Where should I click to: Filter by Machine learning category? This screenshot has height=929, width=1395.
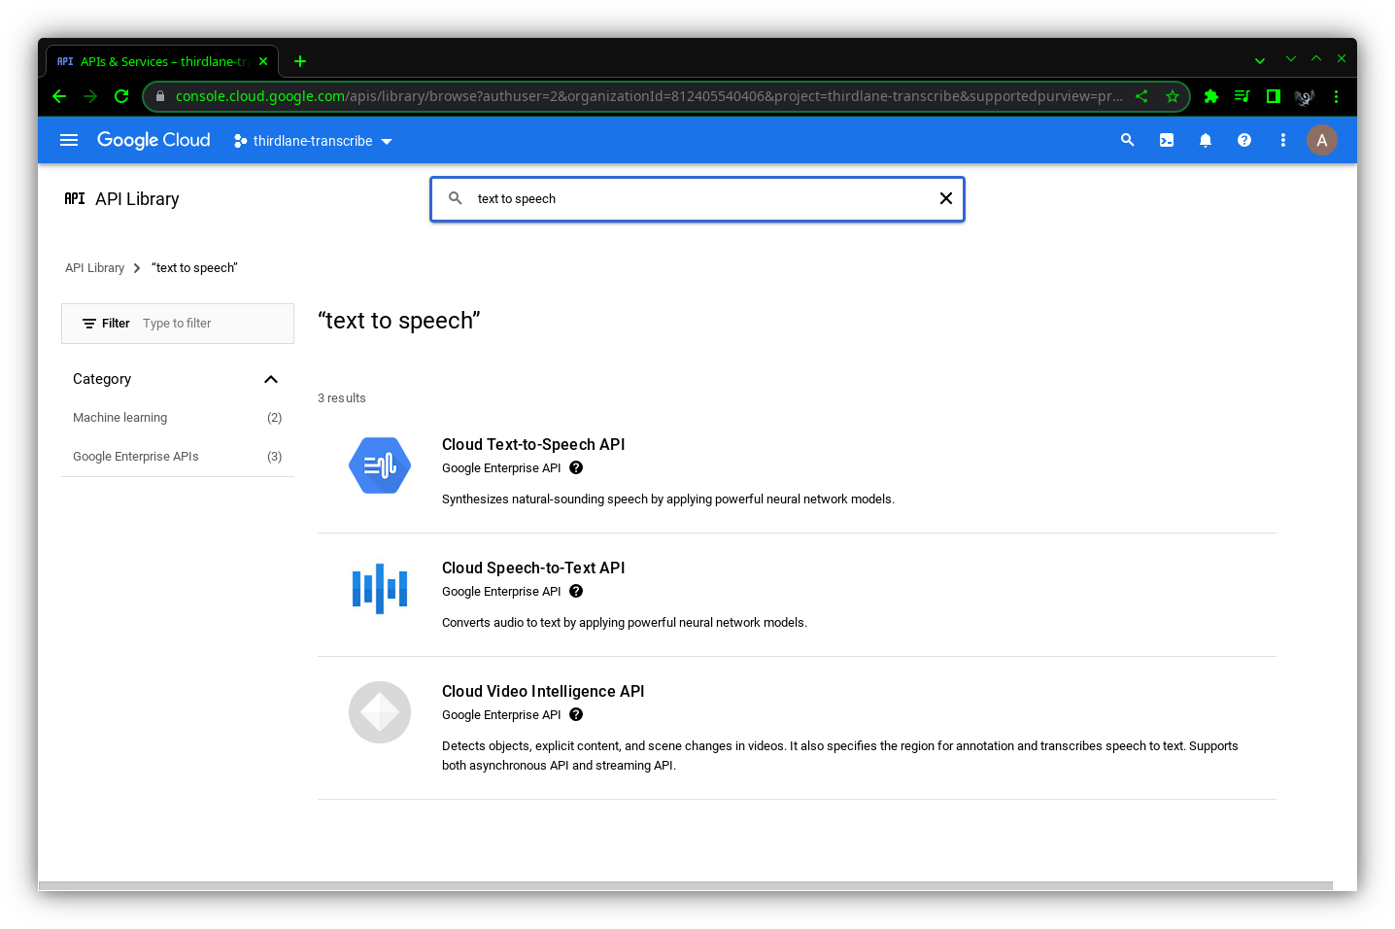tap(178, 418)
